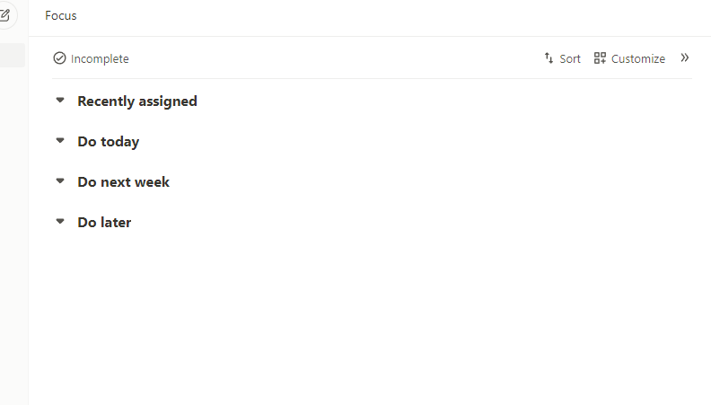Click the Sort arrows icon

(549, 58)
